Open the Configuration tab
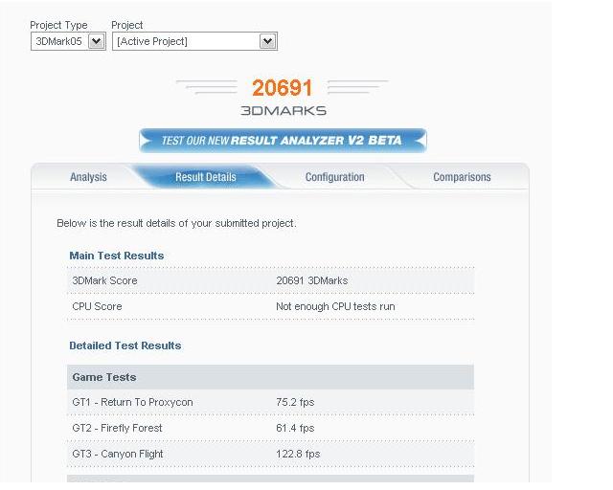613x490 pixels. point(334,177)
